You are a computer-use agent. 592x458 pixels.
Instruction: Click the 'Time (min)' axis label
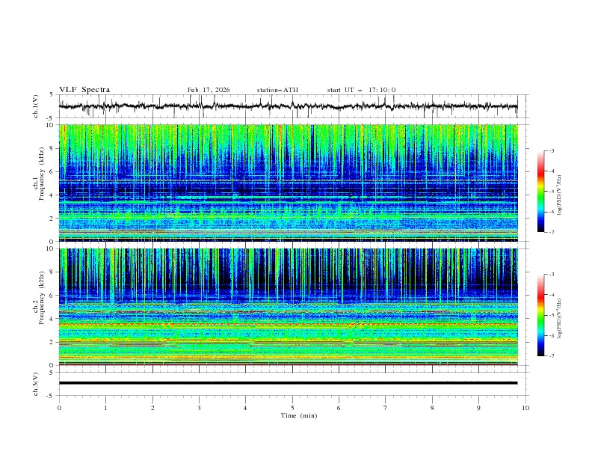click(x=299, y=415)
